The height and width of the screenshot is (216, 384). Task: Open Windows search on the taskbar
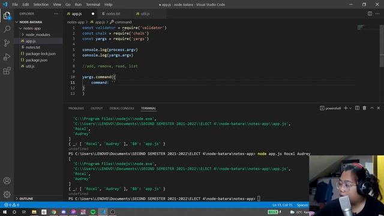point(14,212)
